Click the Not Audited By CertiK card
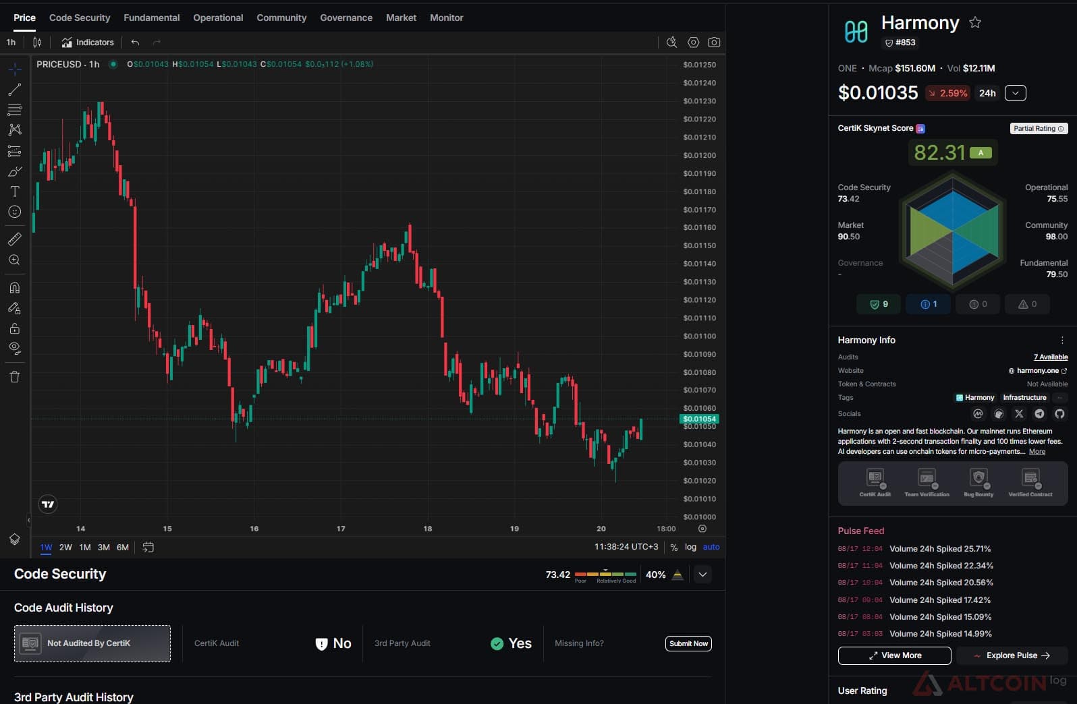This screenshot has width=1077, height=704. pyautogui.click(x=92, y=643)
